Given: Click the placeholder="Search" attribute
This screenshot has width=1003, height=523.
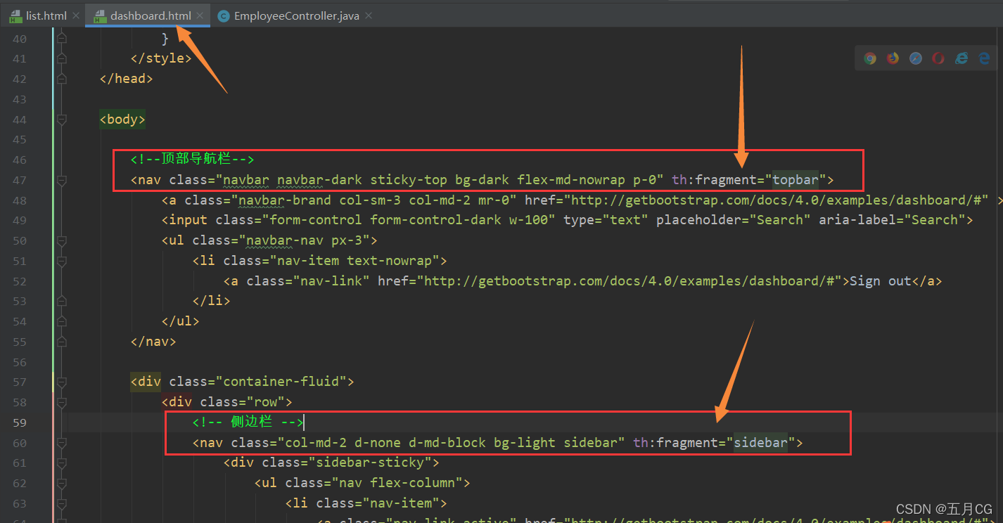Looking at the screenshot, I should click(x=734, y=220).
